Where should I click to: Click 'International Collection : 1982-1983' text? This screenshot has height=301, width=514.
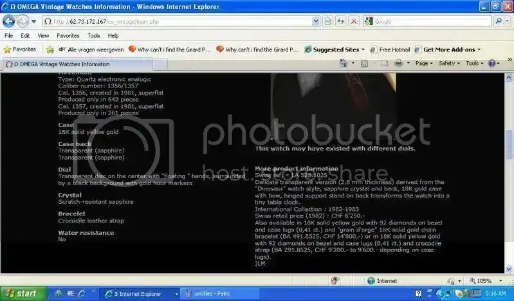(306, 209)
